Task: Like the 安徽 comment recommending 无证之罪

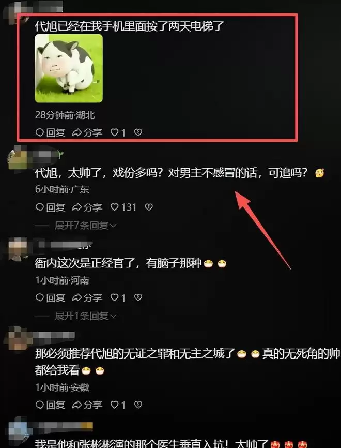Action: 118,405
